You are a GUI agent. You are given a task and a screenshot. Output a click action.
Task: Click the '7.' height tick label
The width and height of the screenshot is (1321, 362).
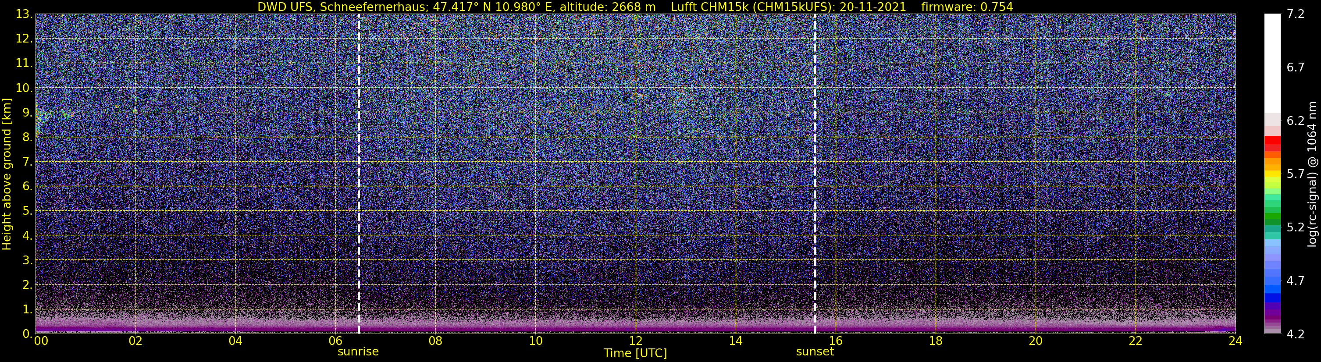[27, 162]
